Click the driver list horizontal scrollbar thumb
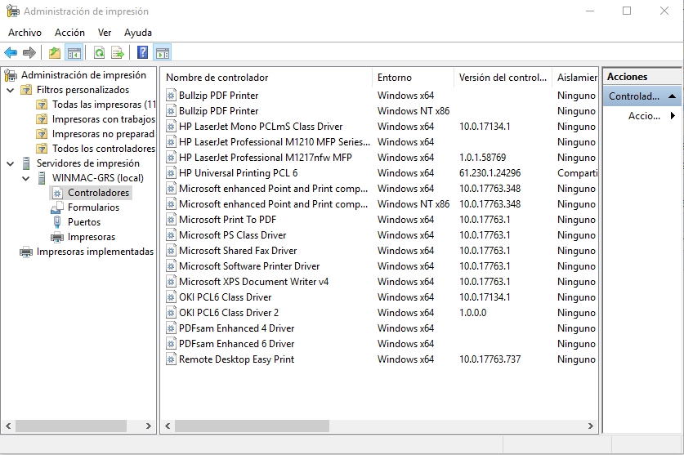 252,426
